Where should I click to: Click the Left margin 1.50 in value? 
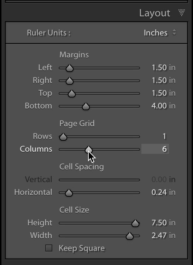(164, 68)
